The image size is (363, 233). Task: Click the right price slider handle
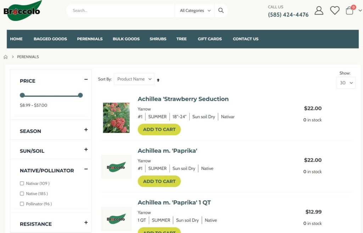(x=80, y=95)
